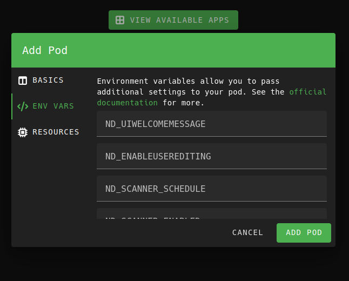The image size is (349, 281).
Task: Click empty sidebar space below Resources
Action: coord(49,184)
